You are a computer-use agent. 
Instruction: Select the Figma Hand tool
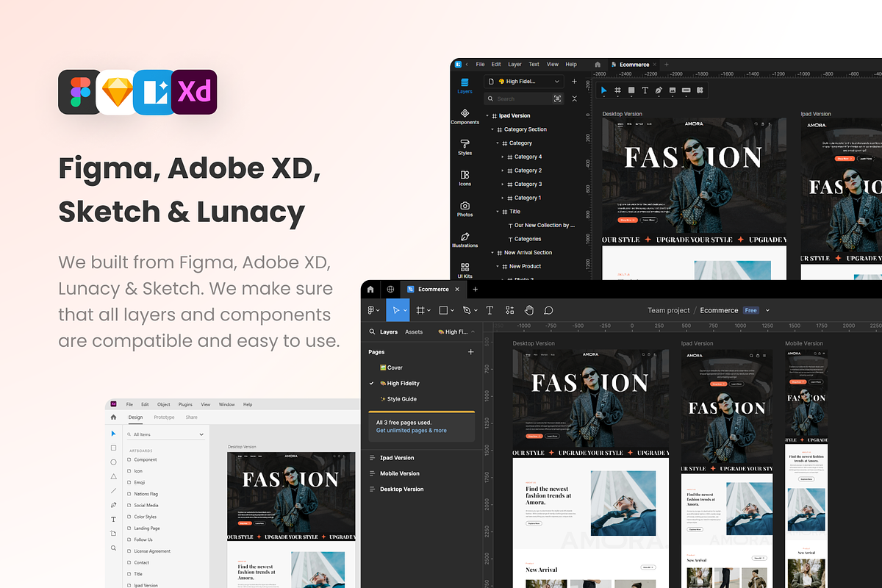coord(529,310)
